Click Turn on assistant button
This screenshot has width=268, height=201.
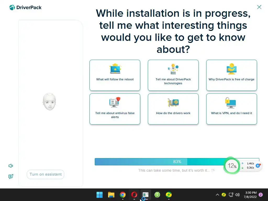(x=46, y=174)
